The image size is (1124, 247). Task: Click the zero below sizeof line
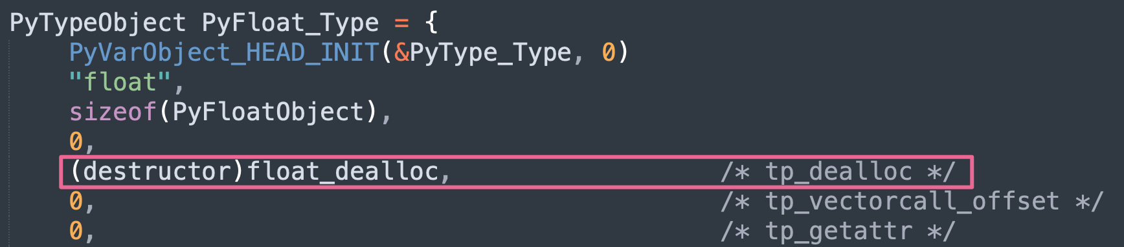coord(76,142)
